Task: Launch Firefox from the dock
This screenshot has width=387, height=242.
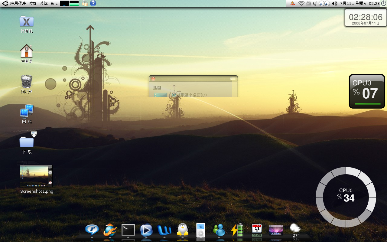Action: (x=110, y=230)
